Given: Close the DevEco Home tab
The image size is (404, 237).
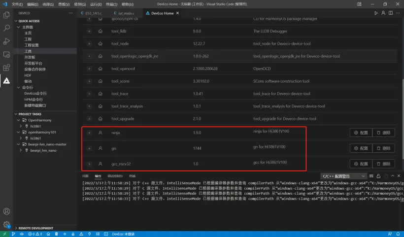Looking at the screenshot, I should pyautogui.click(x=177, y=13).
